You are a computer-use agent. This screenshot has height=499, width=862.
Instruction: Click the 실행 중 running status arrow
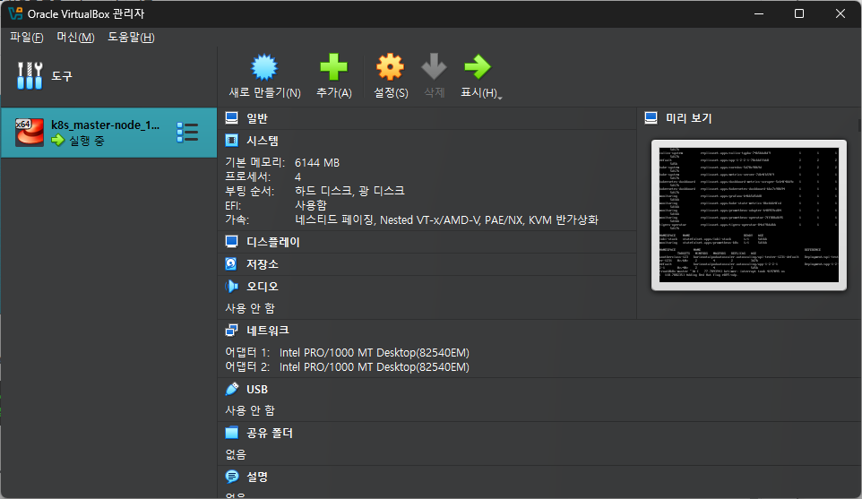pyautogui.click(x=57, y=141)
